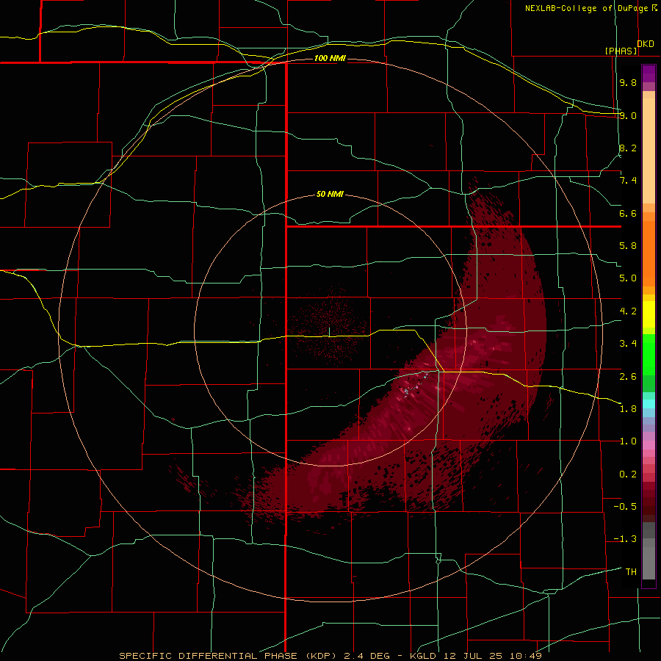Screen dimensions: 661x661
Task: Click the 4.2 value on the color scale
Action: click(628, 311)
